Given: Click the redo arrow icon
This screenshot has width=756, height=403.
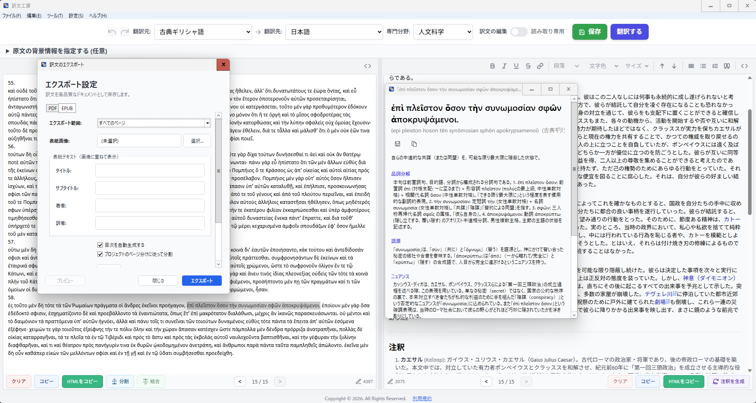Looking at the screenshot, I should tap(125, 32).
